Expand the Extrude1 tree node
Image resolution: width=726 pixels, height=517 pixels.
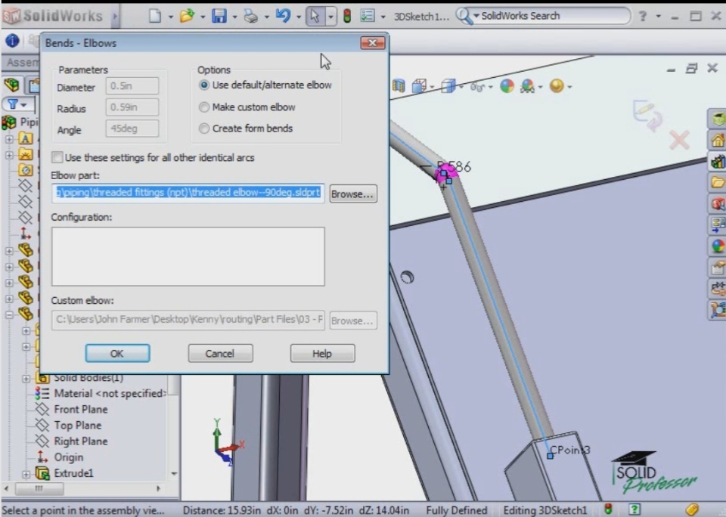pos(26,474)
